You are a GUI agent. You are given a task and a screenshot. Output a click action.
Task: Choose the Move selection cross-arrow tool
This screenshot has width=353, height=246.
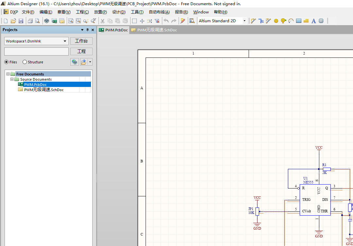[x=142, y=21]
